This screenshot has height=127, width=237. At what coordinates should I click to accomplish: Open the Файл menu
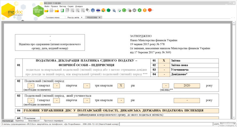(x=47, y=6)
